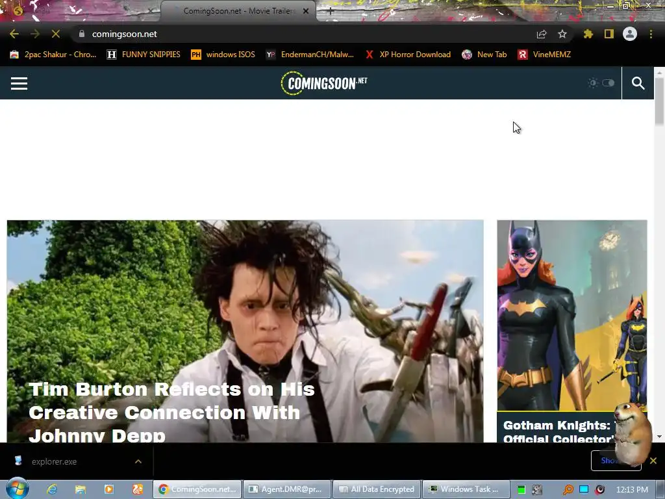Click the green CPU meter tray icon
Image resolution: width=665 pixels, height=499 pixels.
[x=521, y=490]
